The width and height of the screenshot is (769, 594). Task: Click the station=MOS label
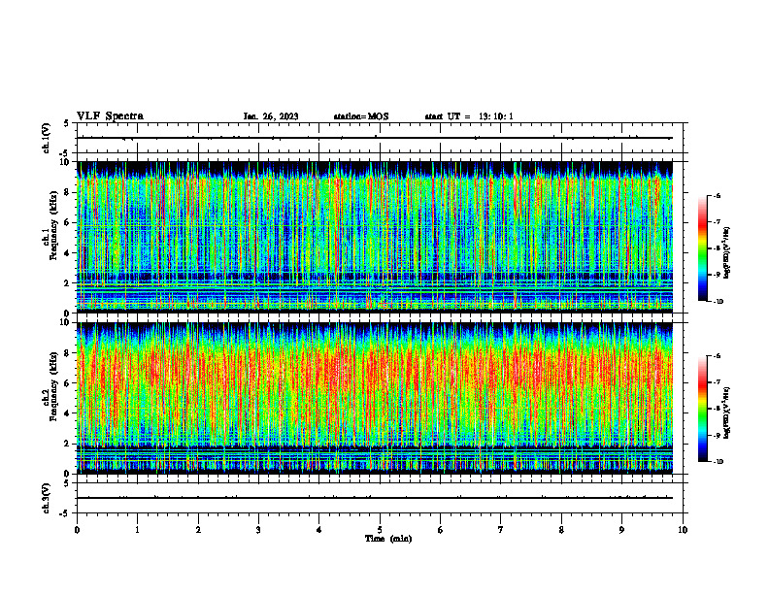[x=361, y=116]
